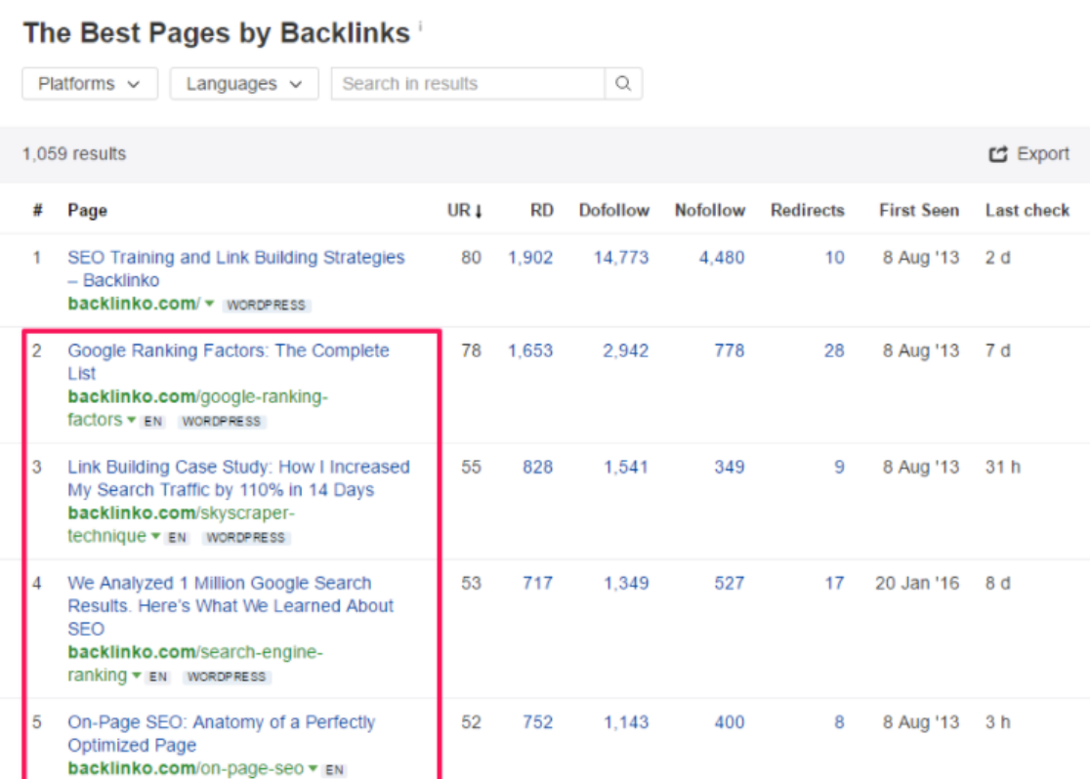Click the Export icon
The height and width of the screenshot is (779, 1090).
click(998, 153)
